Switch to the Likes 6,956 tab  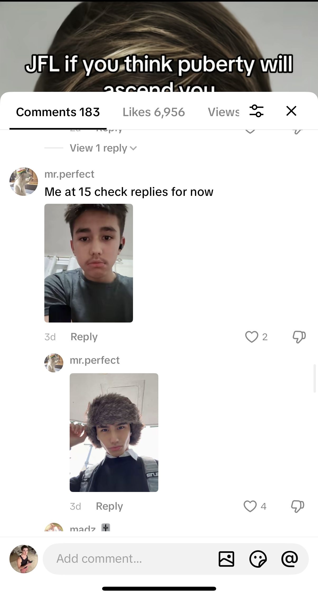(154, 112)
